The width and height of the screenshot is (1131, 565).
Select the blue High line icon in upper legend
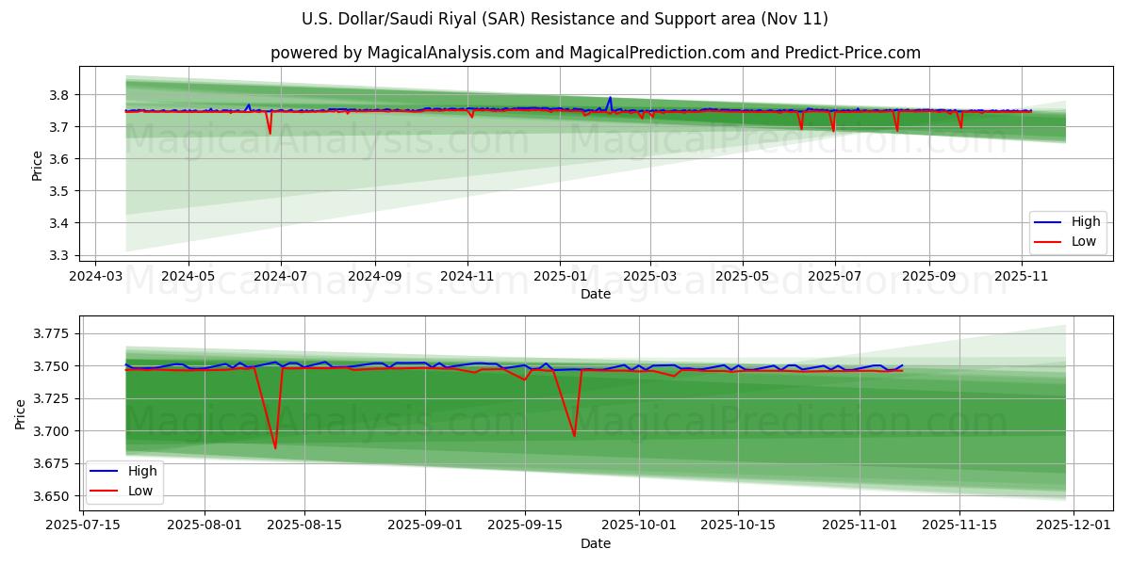tap(1049, 221)
